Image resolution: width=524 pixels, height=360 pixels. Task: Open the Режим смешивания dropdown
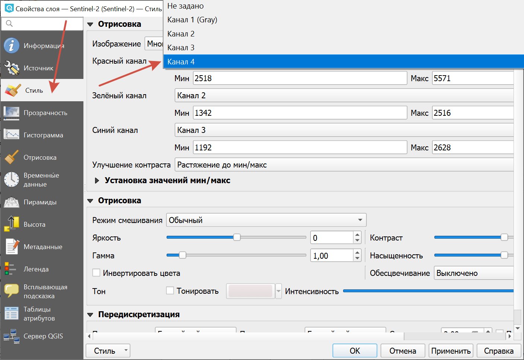click(266, 220)
